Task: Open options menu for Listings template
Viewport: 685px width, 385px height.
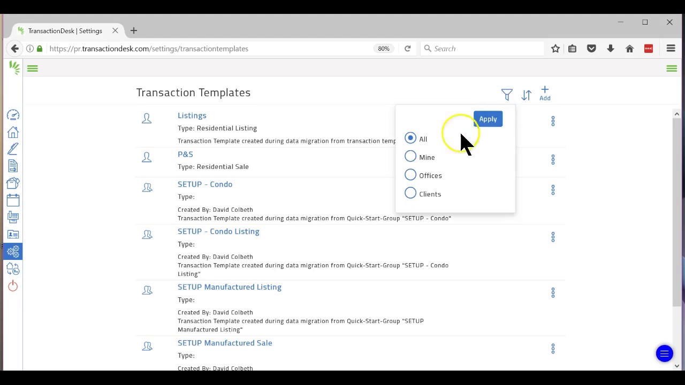Action: coord(553,121)
